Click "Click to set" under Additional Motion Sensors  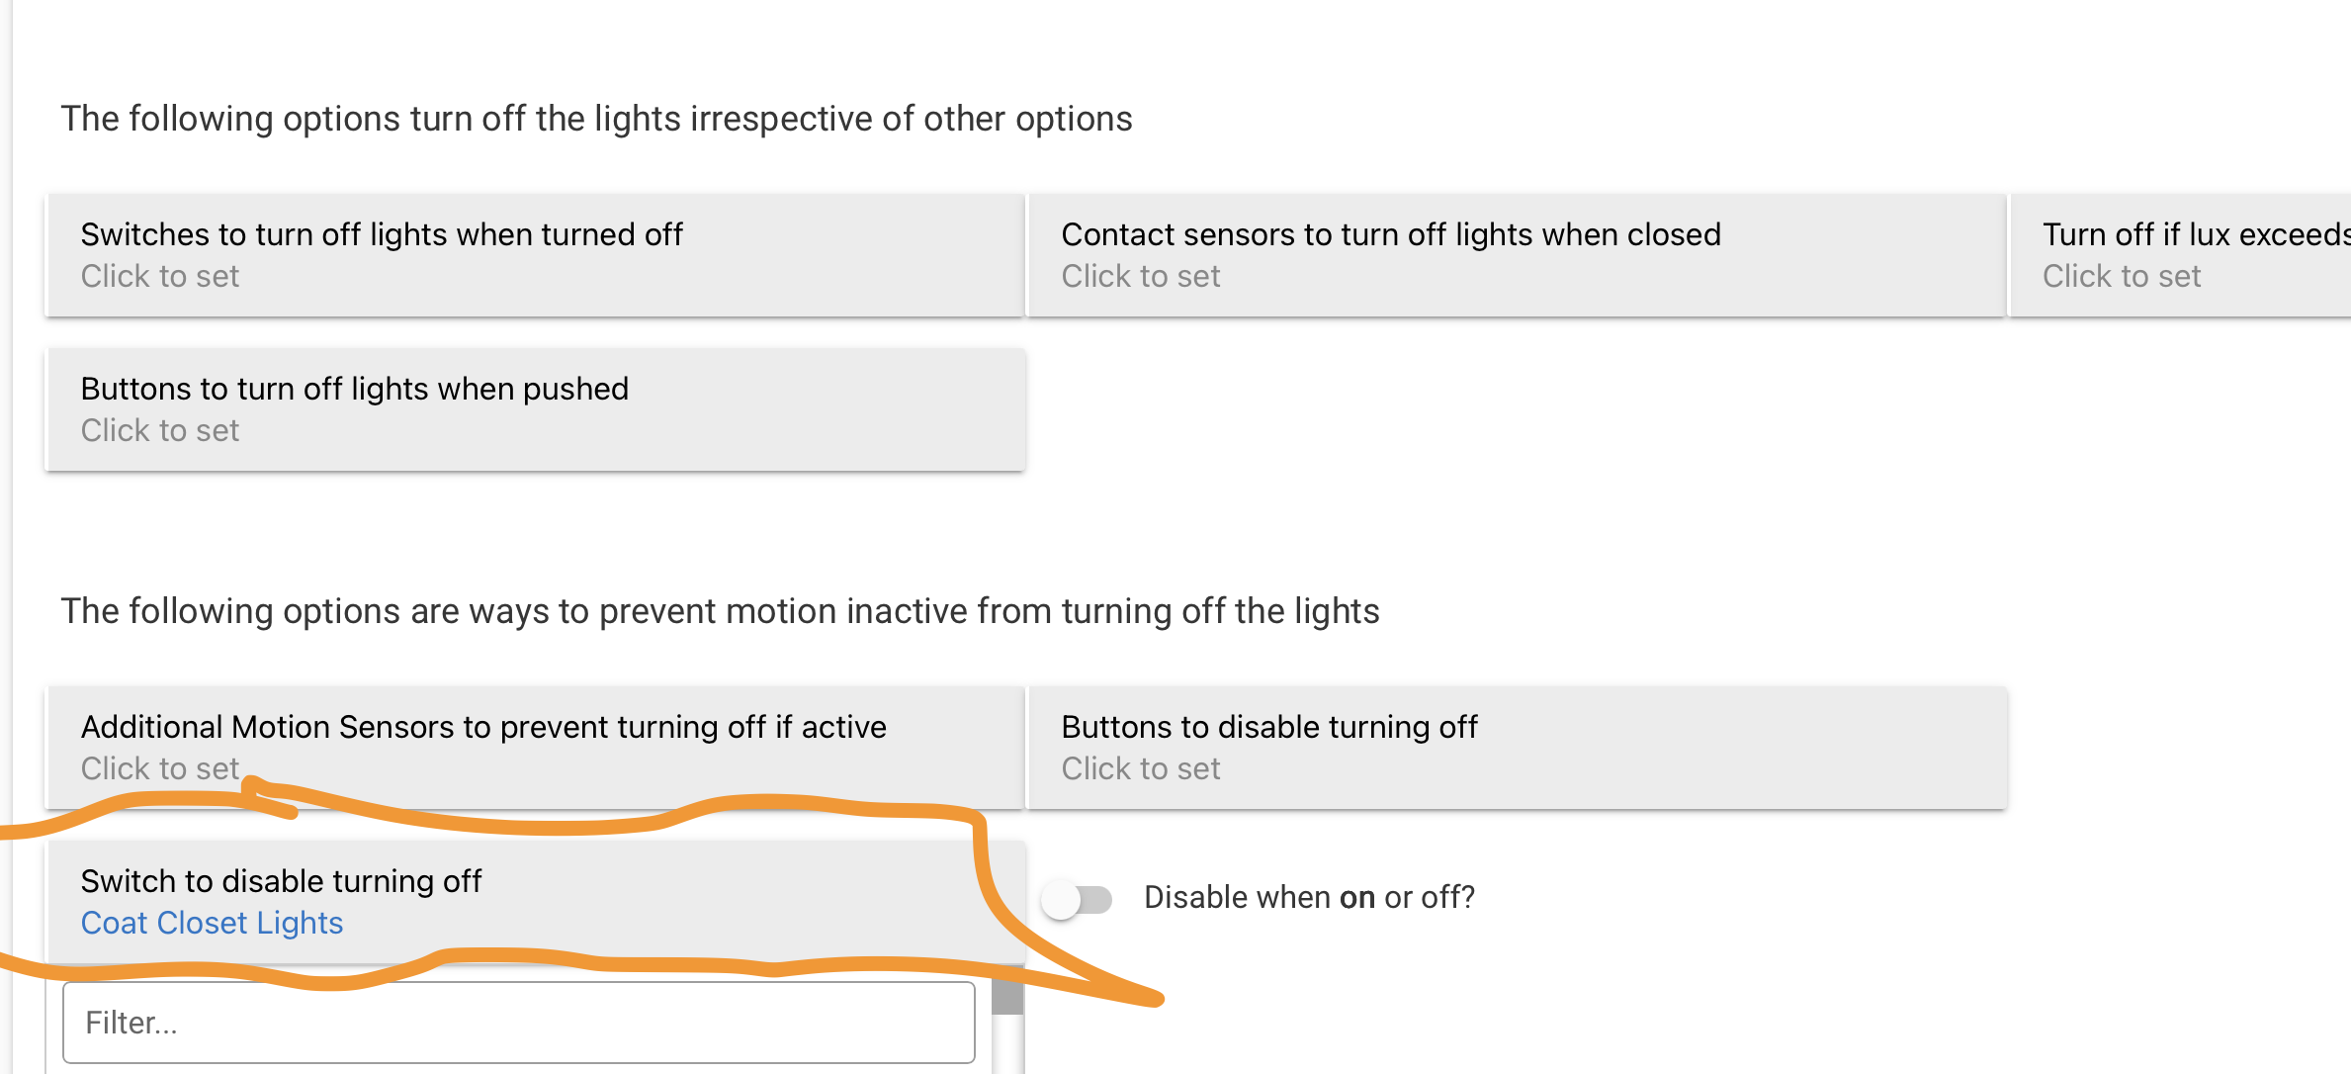pos(160,769)
